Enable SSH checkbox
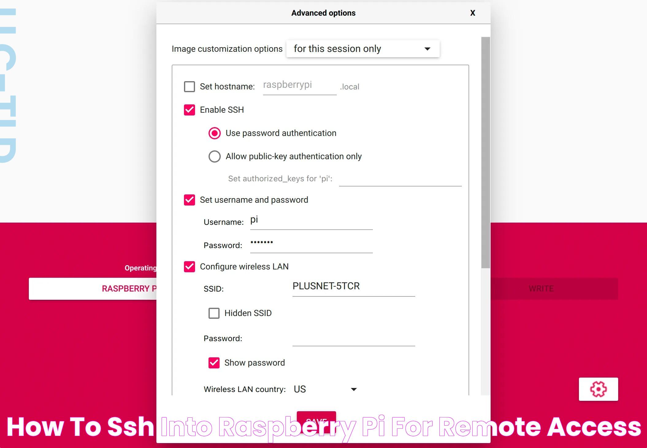This screenshot has height=448, width=647. 191,109
